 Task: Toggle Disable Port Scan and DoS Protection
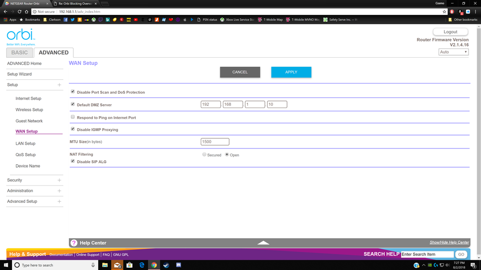[73, 92]
